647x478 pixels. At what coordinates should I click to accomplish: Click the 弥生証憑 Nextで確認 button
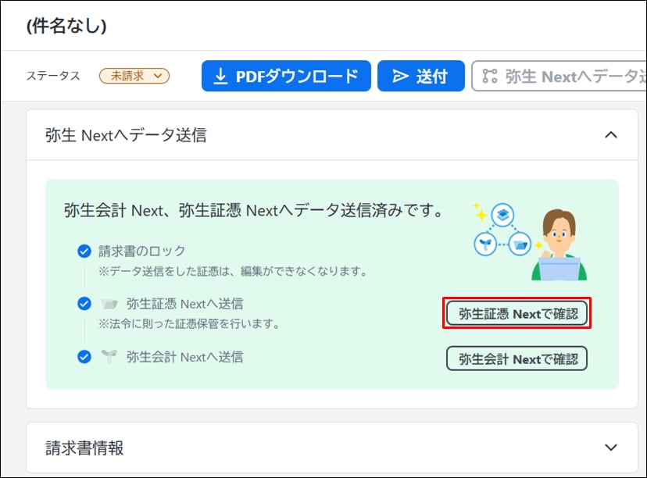[517, 314]
